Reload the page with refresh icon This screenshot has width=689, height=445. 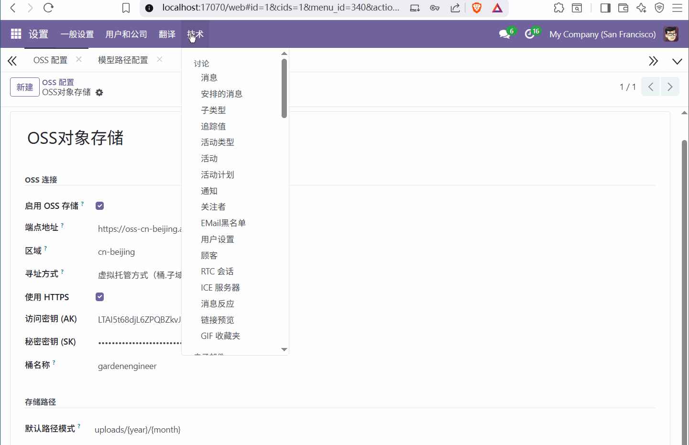pyautogui.click(x=48, y=8)
